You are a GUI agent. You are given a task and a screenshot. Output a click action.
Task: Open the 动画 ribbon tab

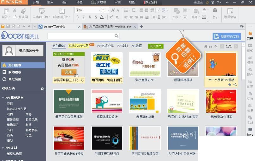pos(80,2)
